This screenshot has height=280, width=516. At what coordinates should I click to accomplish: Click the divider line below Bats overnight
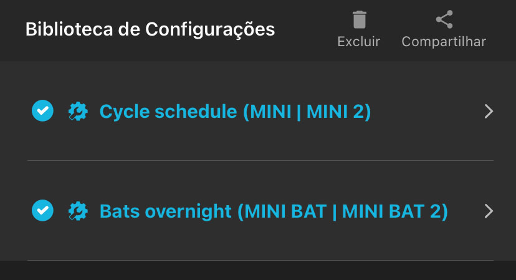coord(260,260)
